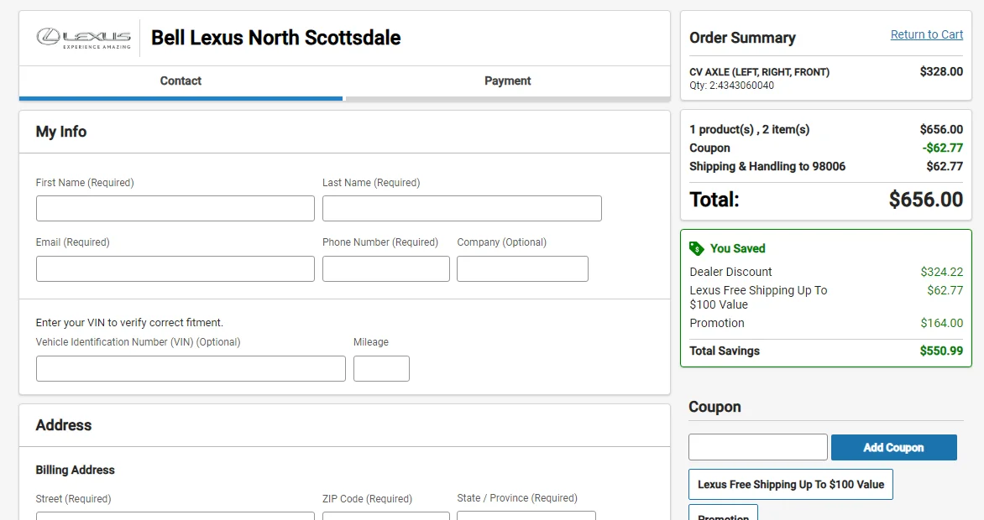Focus the Last Name field
Viewport: 984px width, 520px height.
[462, 208]
